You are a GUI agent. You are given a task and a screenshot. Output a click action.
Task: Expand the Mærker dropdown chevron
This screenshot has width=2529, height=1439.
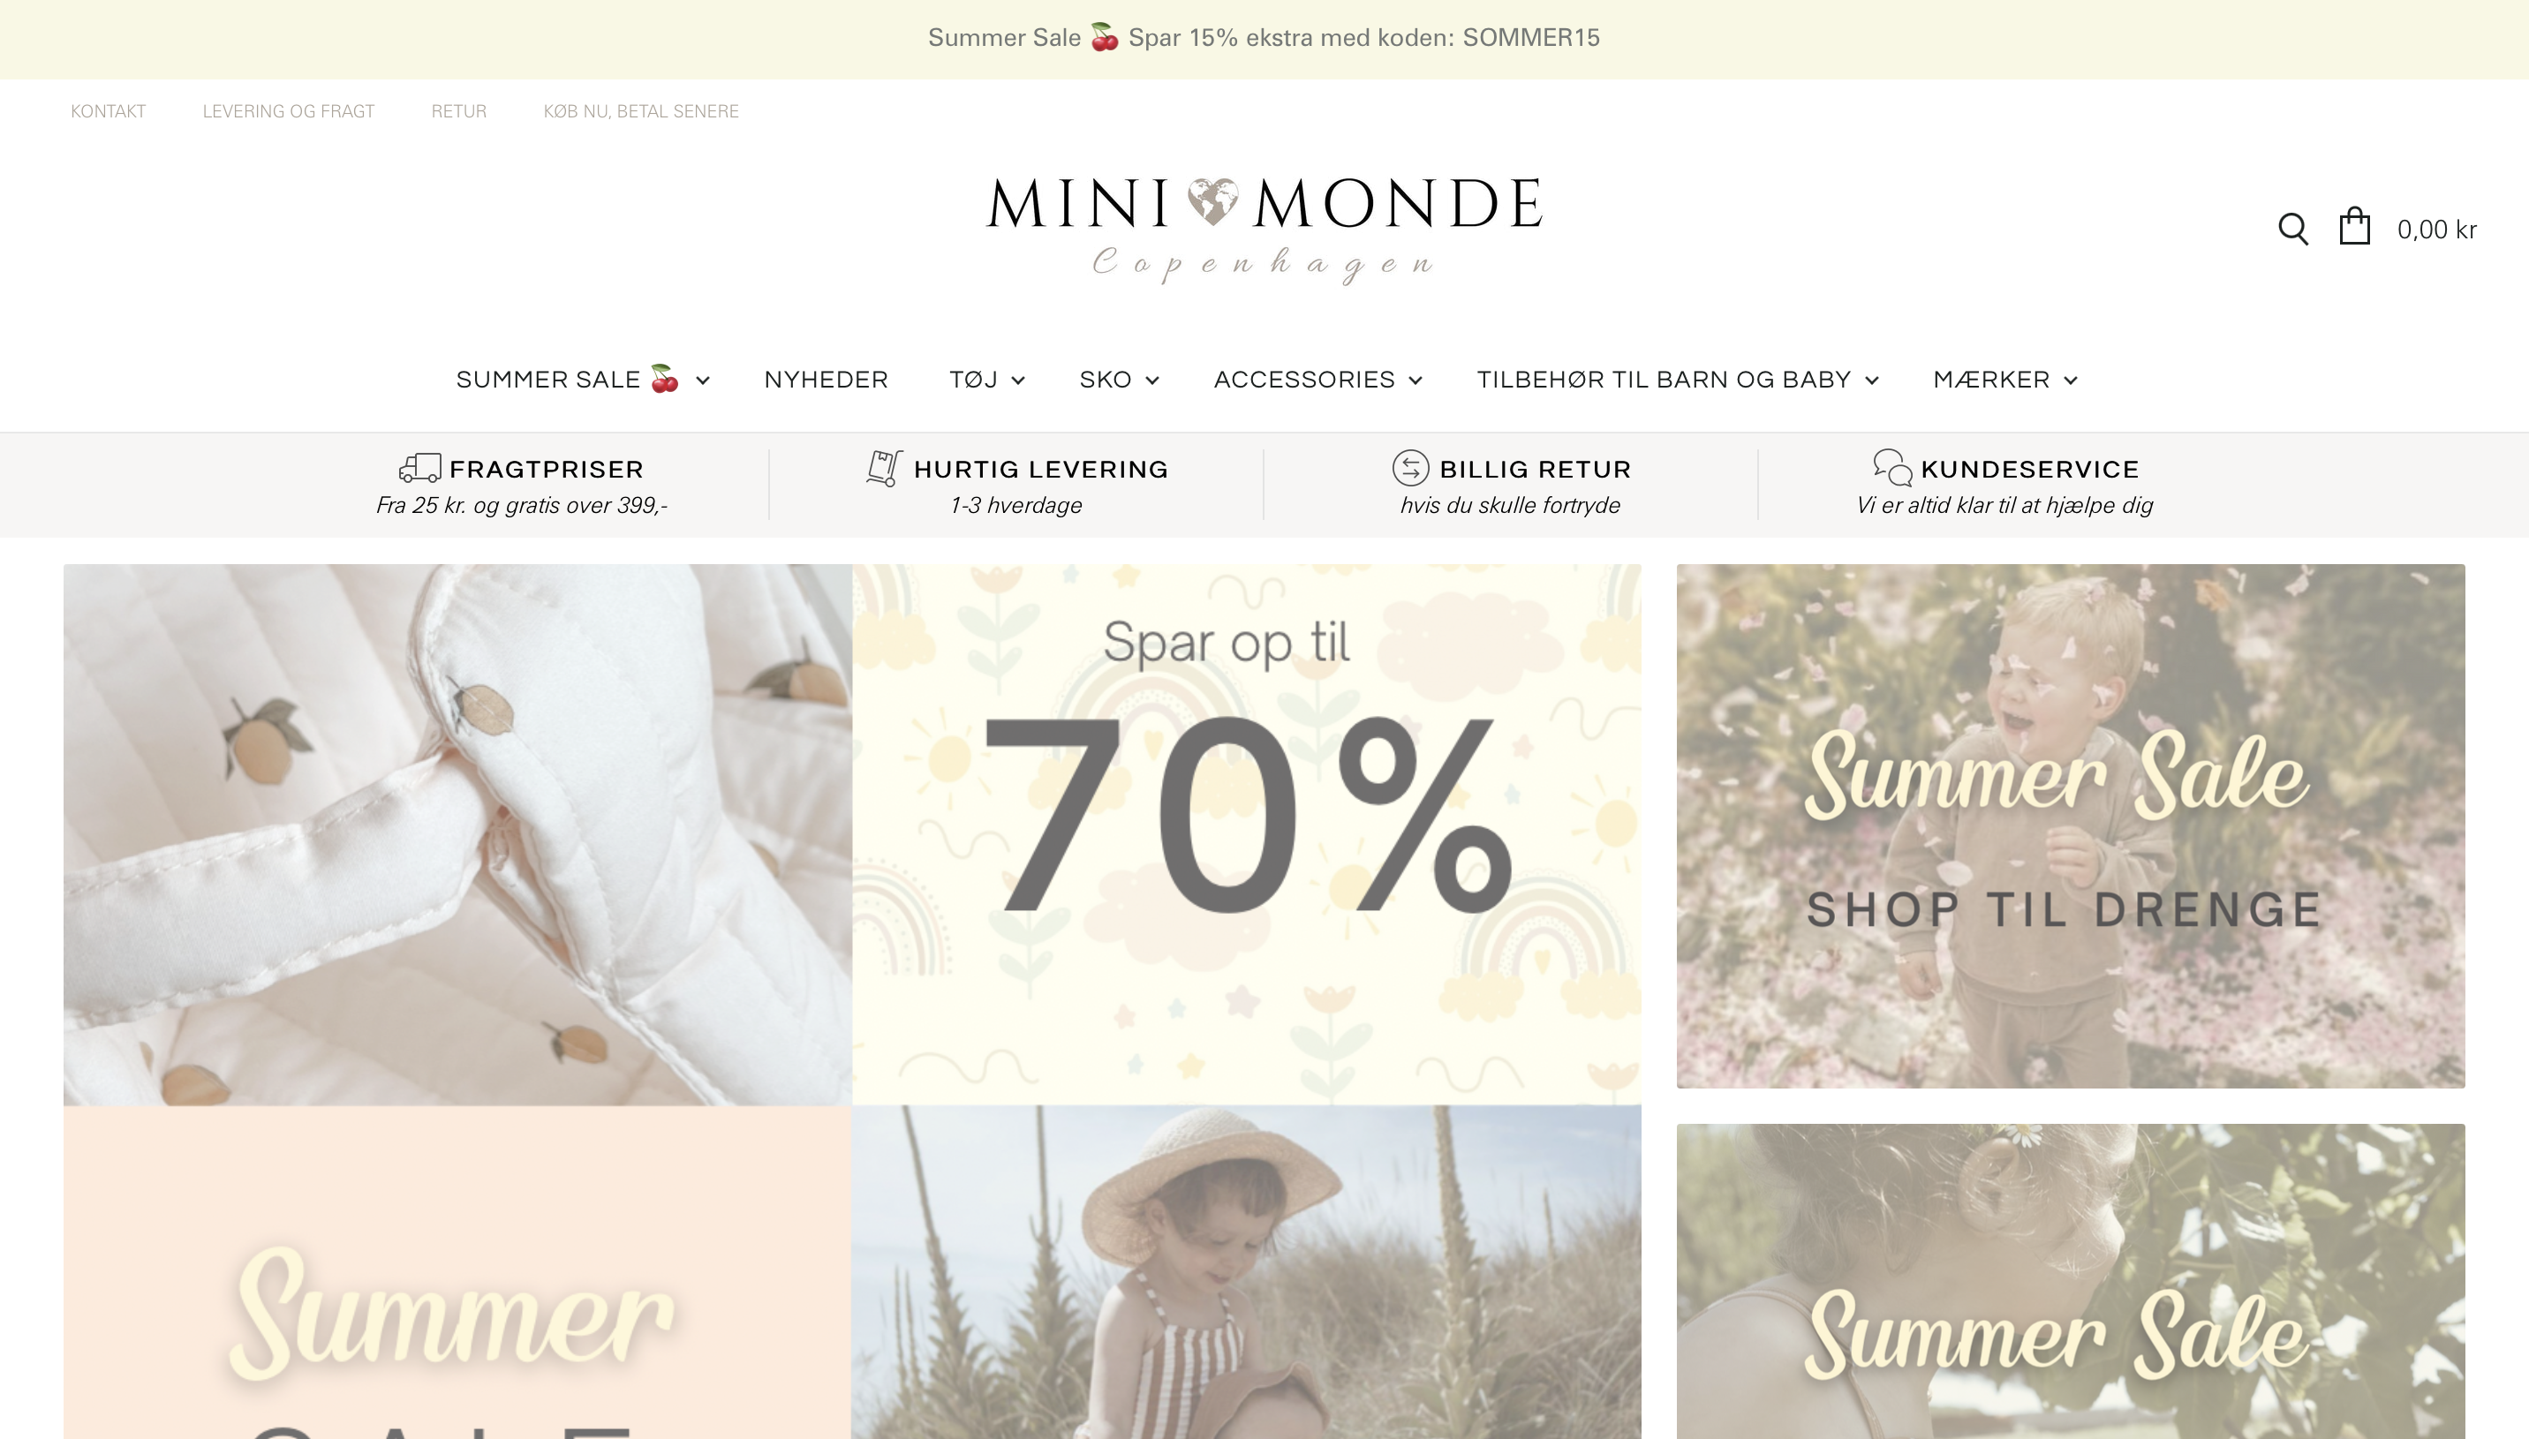click(2071, 380)
